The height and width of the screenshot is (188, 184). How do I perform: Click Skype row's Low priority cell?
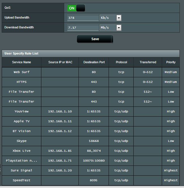tap(171, 141)
